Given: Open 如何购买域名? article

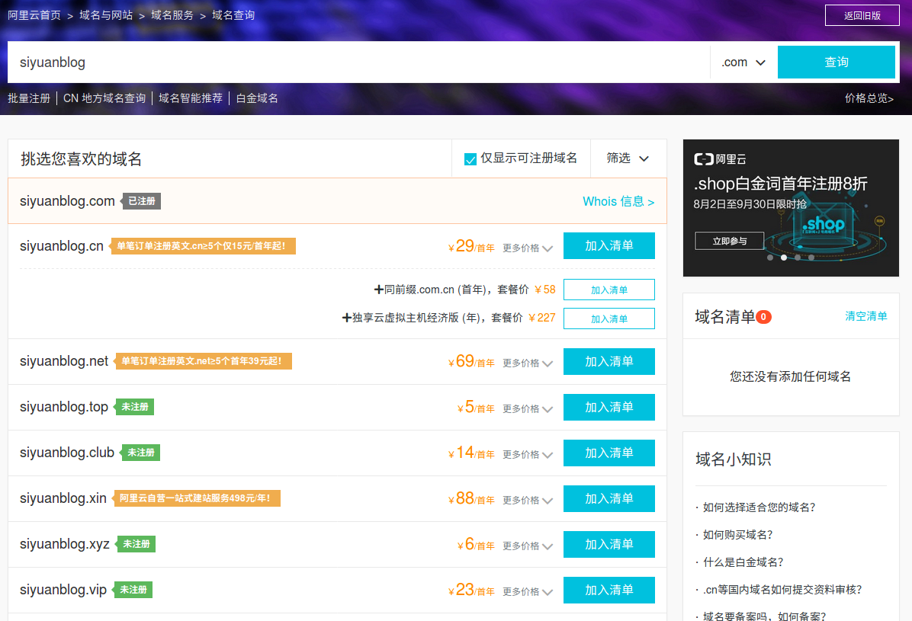Looking at the screenshot, I should coord(737,535).
